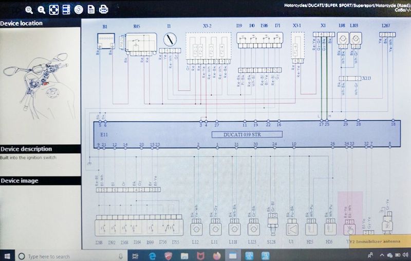Select the L98 lamp symbol

coord(343,38)
